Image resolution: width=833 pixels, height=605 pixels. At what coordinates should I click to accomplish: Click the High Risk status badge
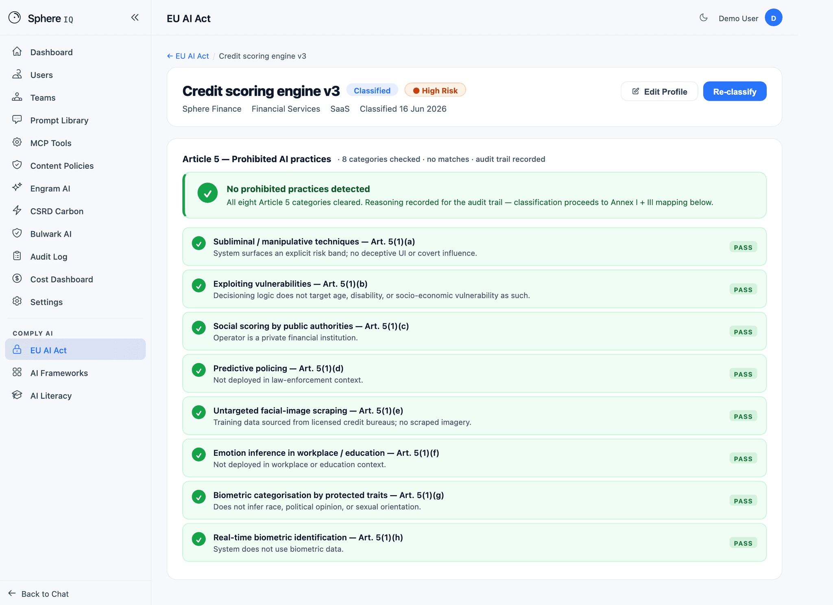point(435,90)
